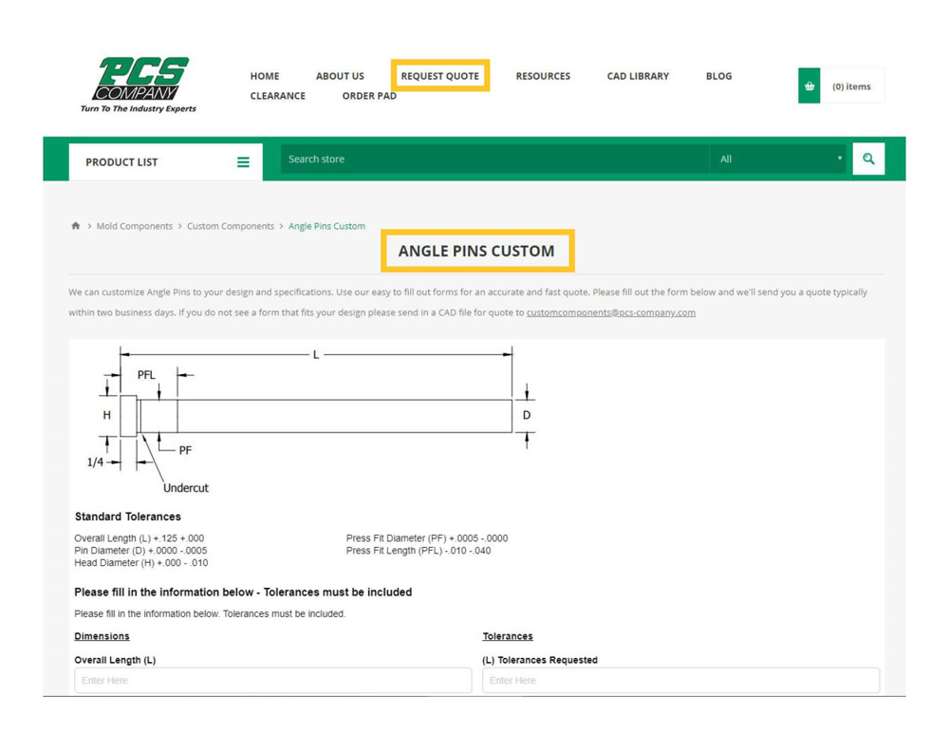Open the Clearance section
This screenshot has width=949, height=734.
pos(277,96)
